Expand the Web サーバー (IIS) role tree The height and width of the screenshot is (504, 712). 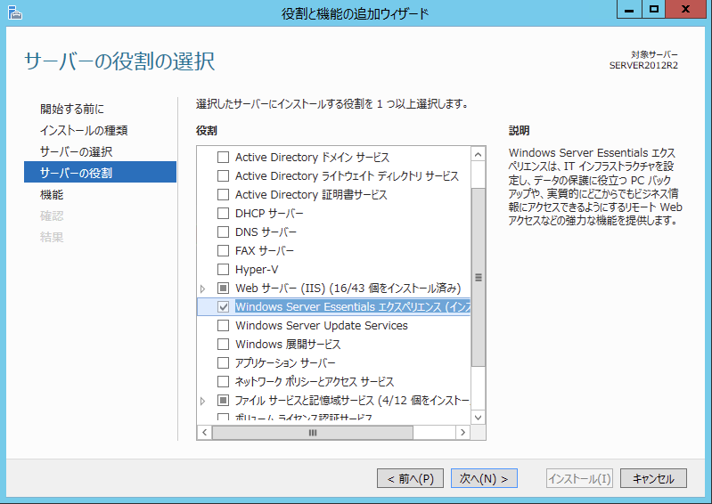pyautogui.click(x=203, y=289)
